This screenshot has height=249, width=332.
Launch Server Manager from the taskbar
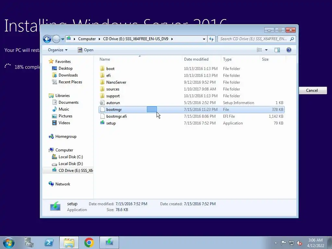(x=29, y=243)
